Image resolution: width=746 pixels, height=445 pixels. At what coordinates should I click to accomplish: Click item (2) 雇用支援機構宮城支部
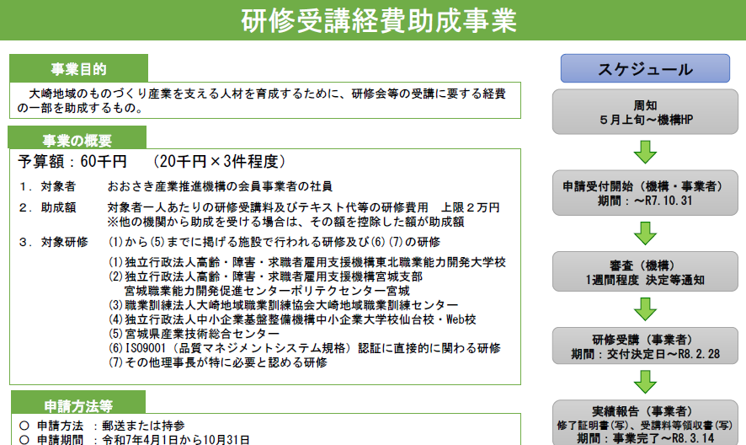point(265,276)
